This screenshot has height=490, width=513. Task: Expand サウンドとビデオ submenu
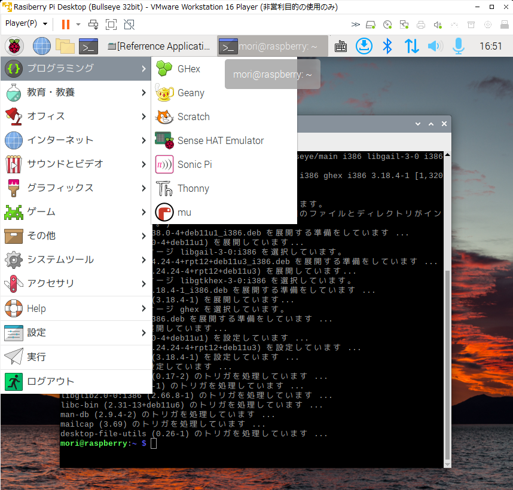(76, 164)
